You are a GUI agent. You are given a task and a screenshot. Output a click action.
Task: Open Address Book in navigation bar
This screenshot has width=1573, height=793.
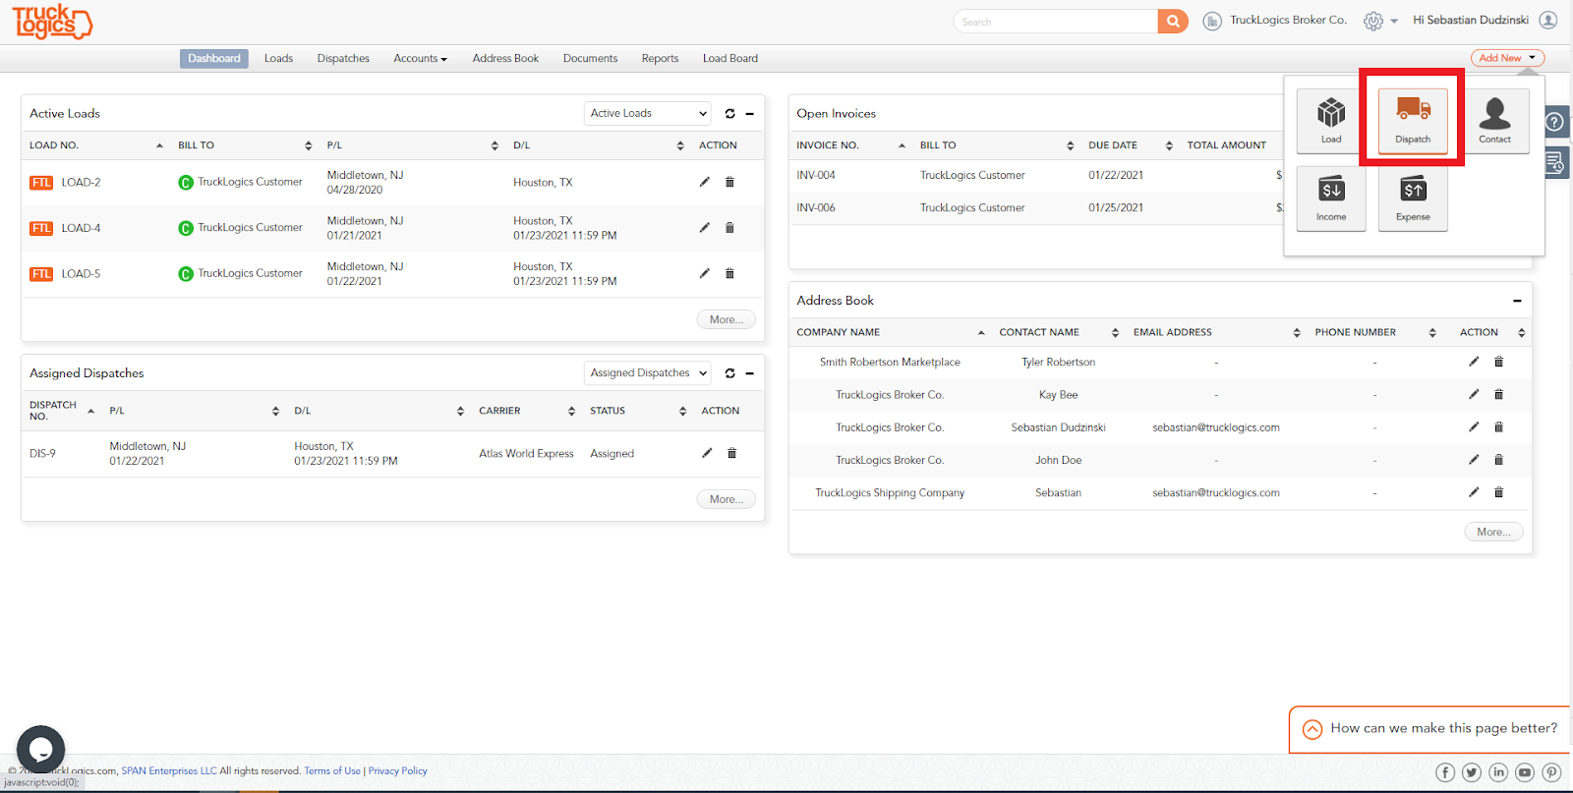pyautogui.click(x=505, y=59)
